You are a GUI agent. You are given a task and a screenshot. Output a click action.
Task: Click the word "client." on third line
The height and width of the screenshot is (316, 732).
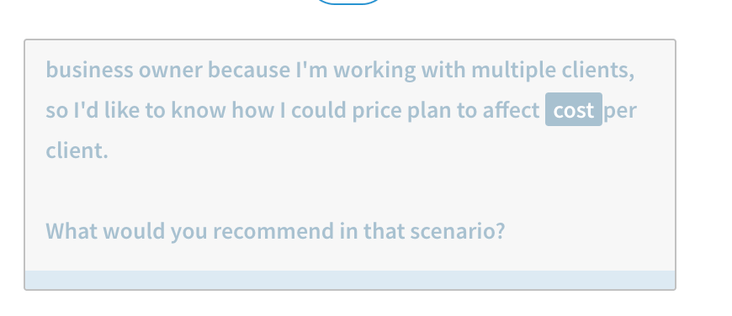point(77,150)
